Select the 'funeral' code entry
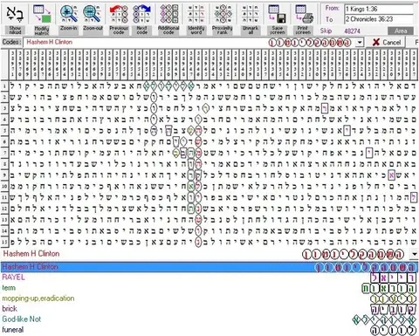This screenshot has width=419, height=336. [209, 330]
